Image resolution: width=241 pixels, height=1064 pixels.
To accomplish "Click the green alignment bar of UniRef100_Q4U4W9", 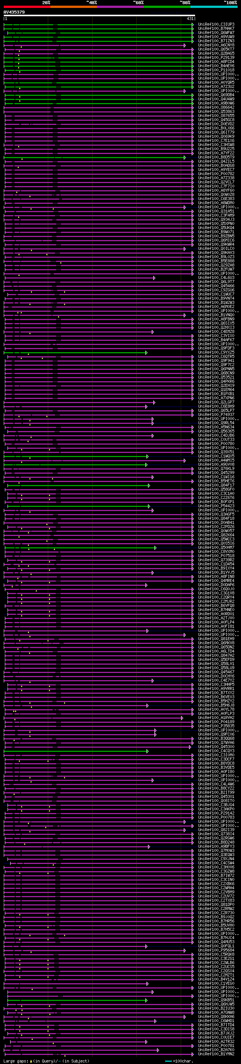I will click(99, 99).
